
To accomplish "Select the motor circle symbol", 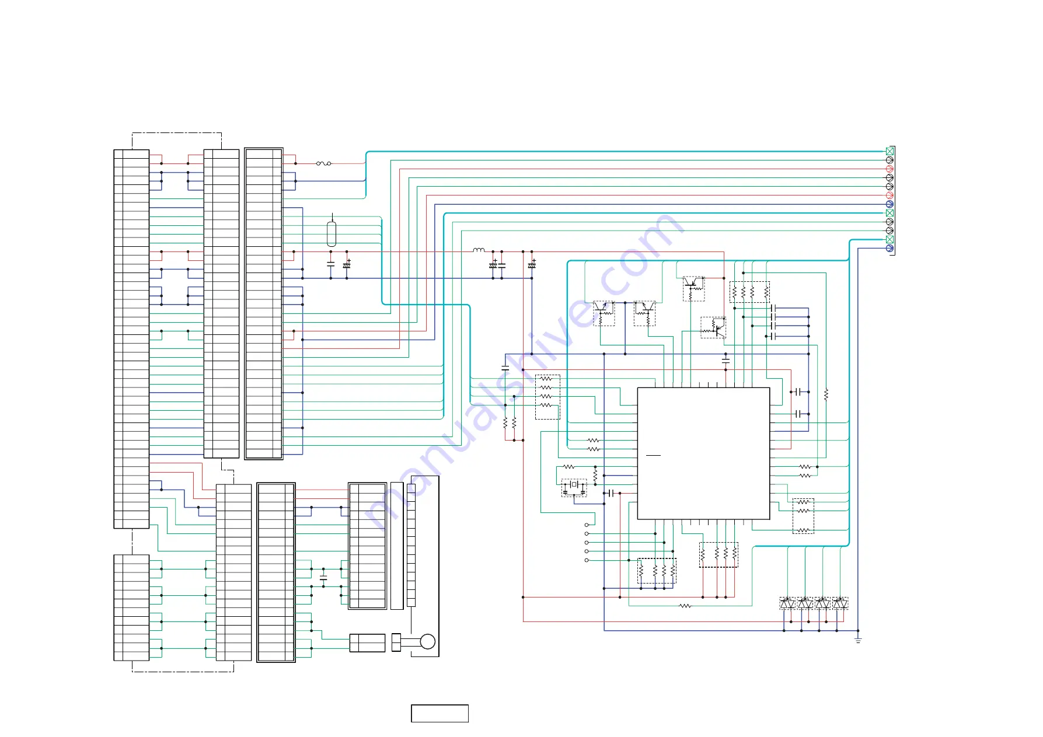I will coord(428,641).
